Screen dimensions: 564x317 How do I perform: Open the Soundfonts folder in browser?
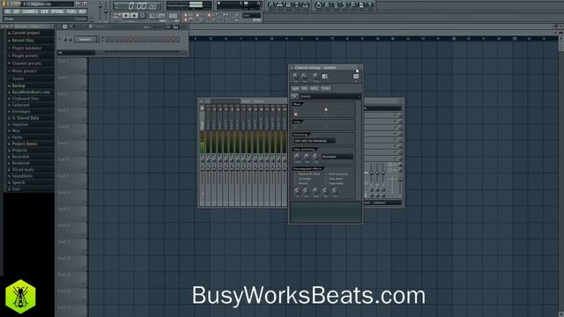(x=22, y=176)
